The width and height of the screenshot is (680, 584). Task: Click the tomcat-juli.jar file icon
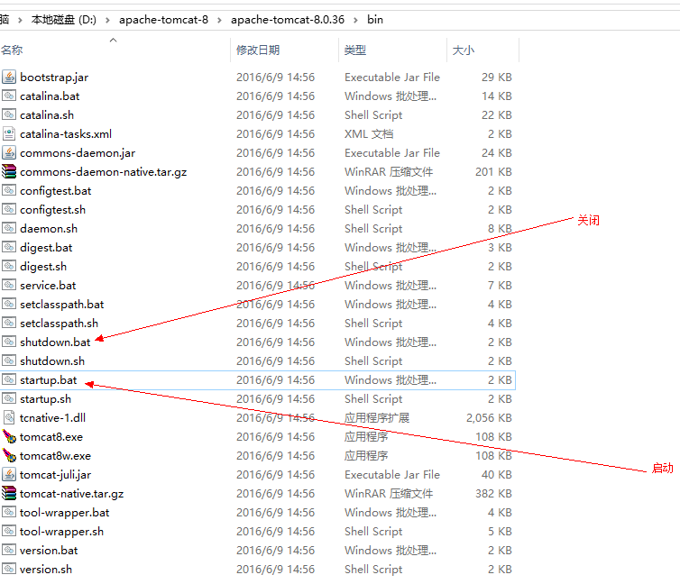9,474
